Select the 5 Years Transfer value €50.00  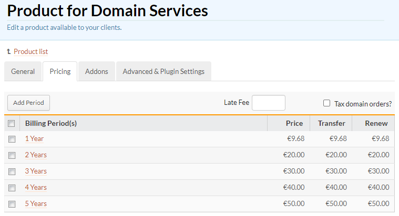pyautogui.click(x=336, y=203)
